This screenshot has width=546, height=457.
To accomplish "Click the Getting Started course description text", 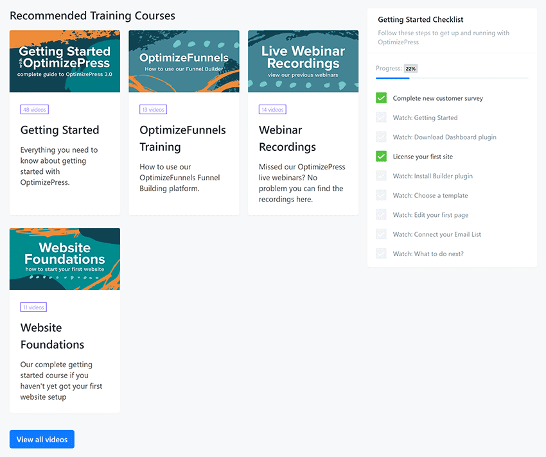I will tap(59, 166).
